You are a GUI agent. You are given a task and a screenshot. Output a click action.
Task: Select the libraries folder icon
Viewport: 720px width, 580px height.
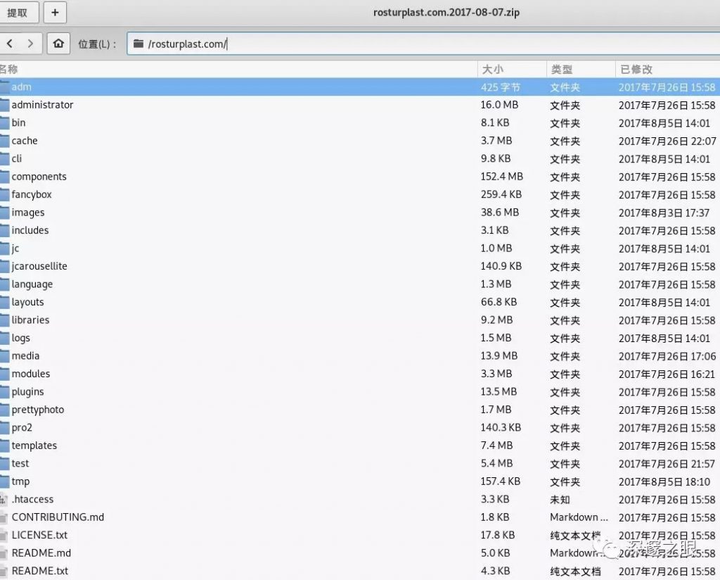tap(5, 320)
